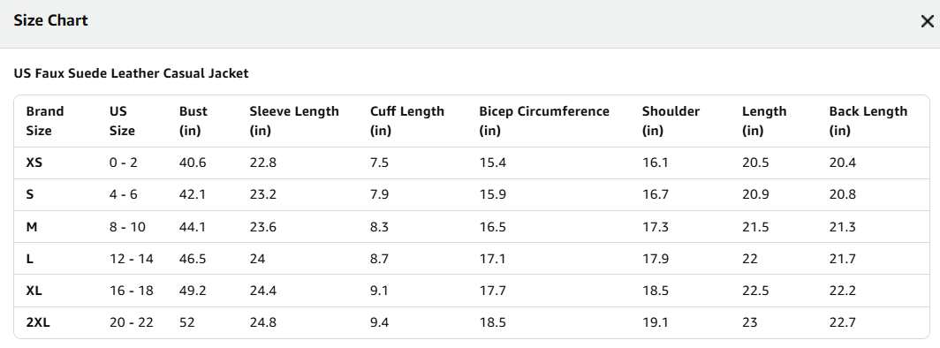This screenshot has height=348, width=940.
Task: Click the Back Length column header
Action: (x=868, y=121)
